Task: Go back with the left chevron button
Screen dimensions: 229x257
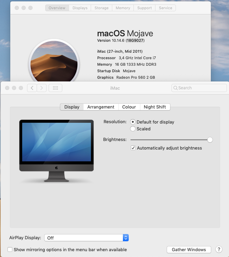Action: (x=32, y=88)
